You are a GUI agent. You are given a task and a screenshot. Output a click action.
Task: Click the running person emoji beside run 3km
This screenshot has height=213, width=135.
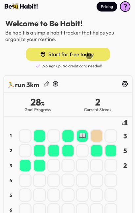[x=11, y=84]
